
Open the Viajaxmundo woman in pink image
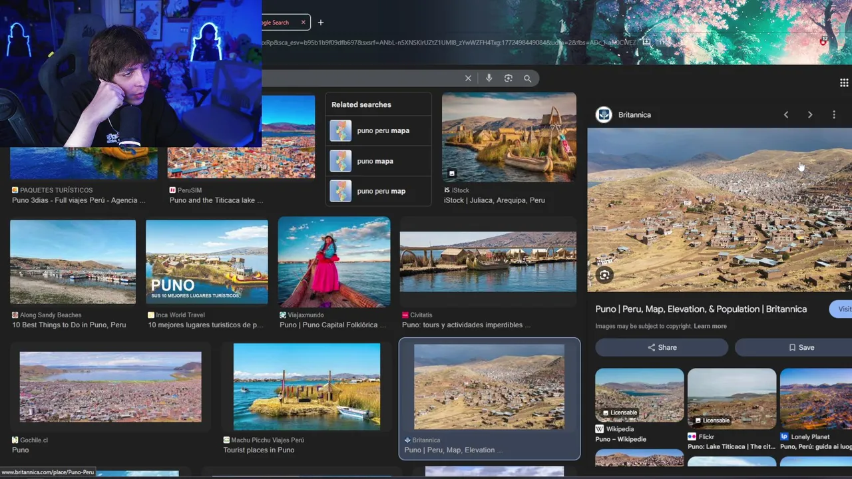coord(334,262)
